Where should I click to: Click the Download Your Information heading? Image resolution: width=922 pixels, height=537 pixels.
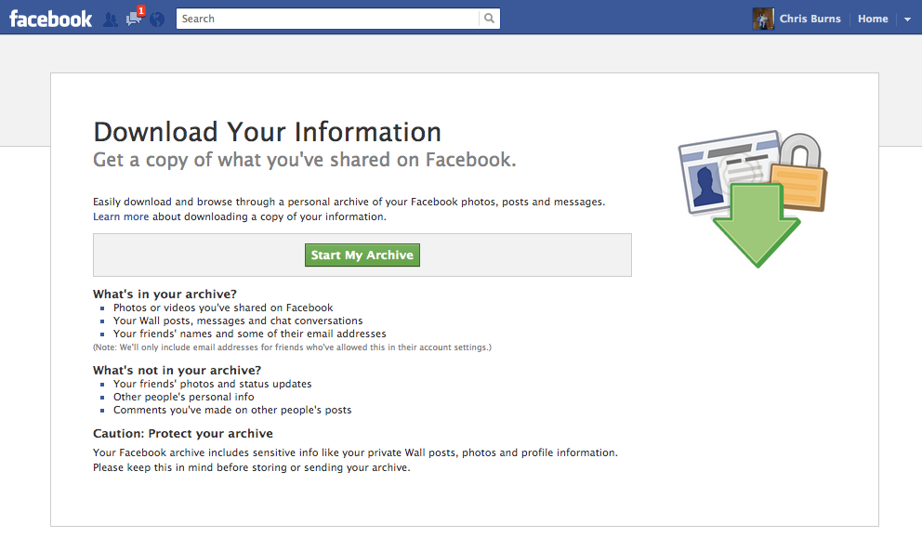tap(266, 132)
